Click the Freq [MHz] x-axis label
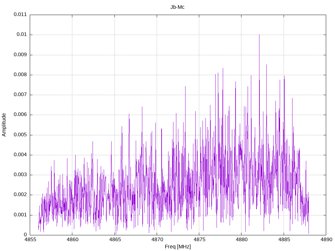Image resolution: width=335 pixels, height=251 pixels. tap(178, 247)
